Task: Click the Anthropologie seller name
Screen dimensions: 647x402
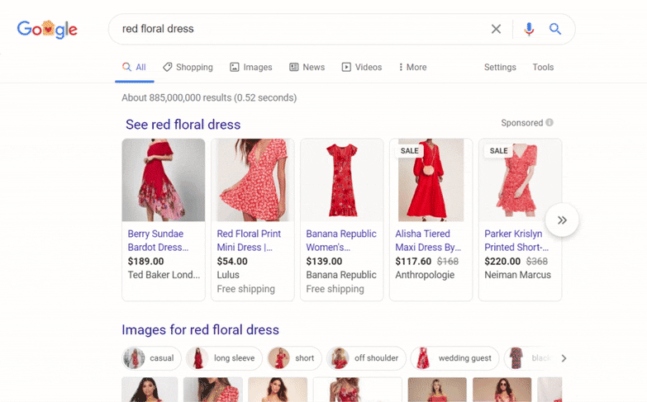Action: click(x=425, y=275)
